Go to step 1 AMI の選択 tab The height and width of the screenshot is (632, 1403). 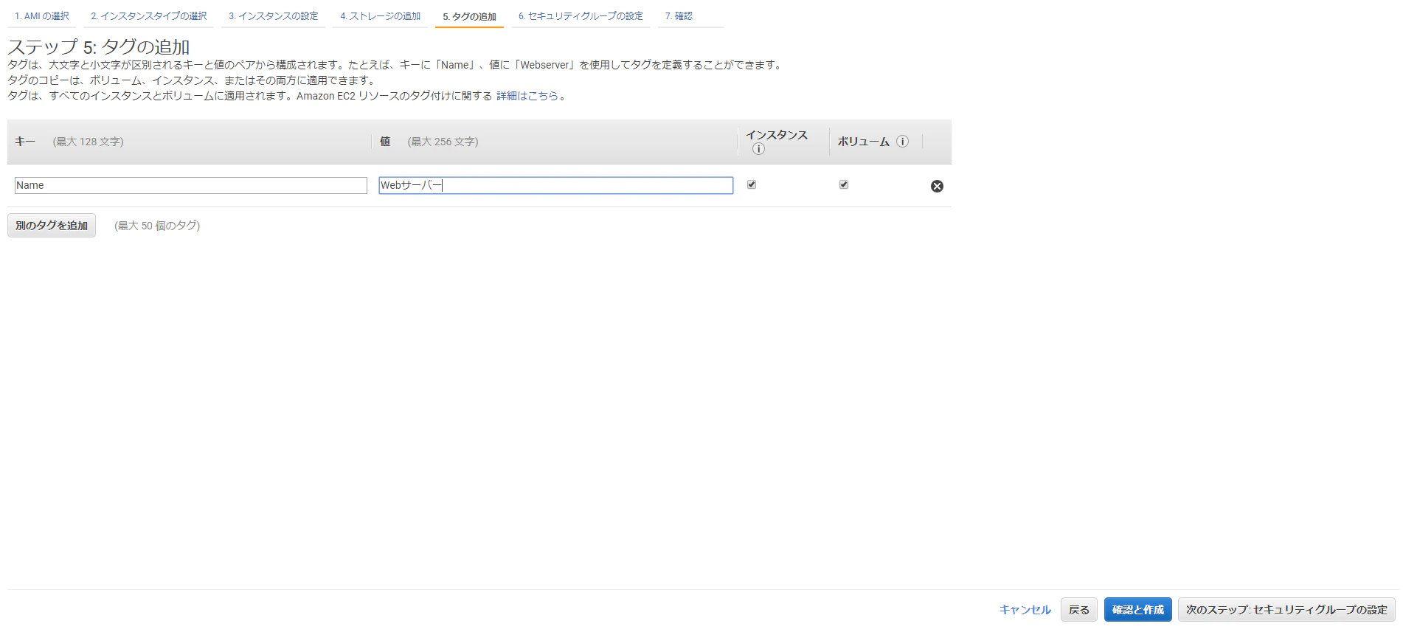tap(42, 16)
